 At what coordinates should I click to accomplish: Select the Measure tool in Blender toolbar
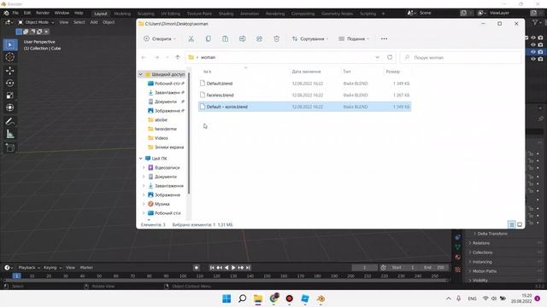click(9, 134)
